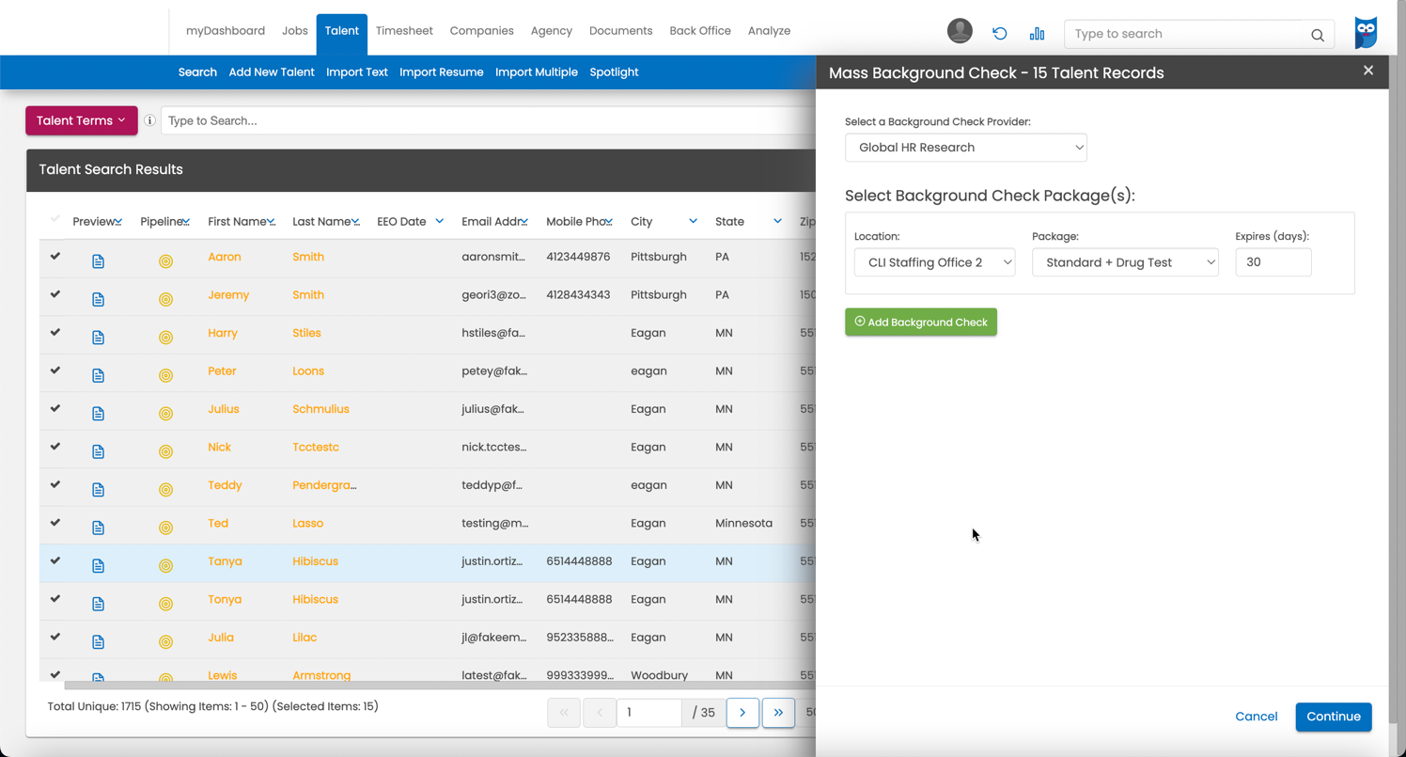Click the talent Type to Search field
The height and width of the screenshot is (757, 1406).
488,120
